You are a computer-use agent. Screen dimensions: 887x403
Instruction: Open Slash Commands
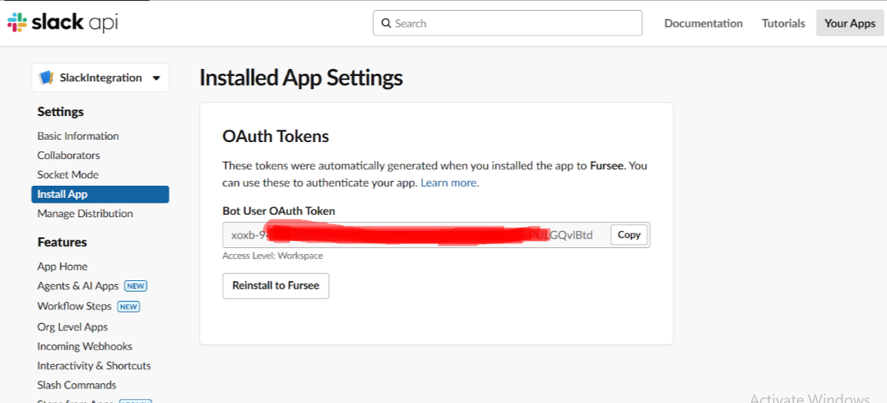click(77, 385)
